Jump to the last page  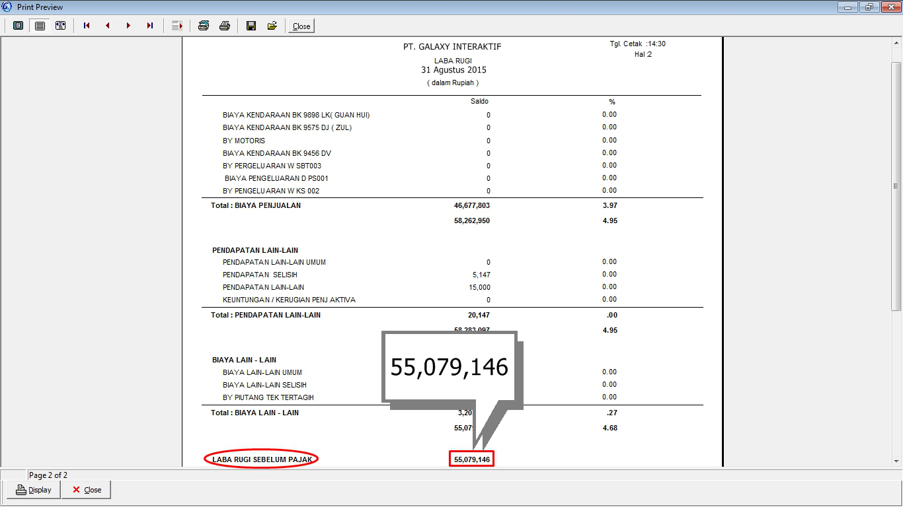[x=149, y=26]
